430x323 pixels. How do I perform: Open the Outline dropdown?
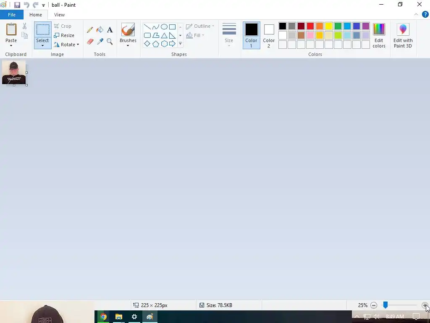[x=200, y=26]
